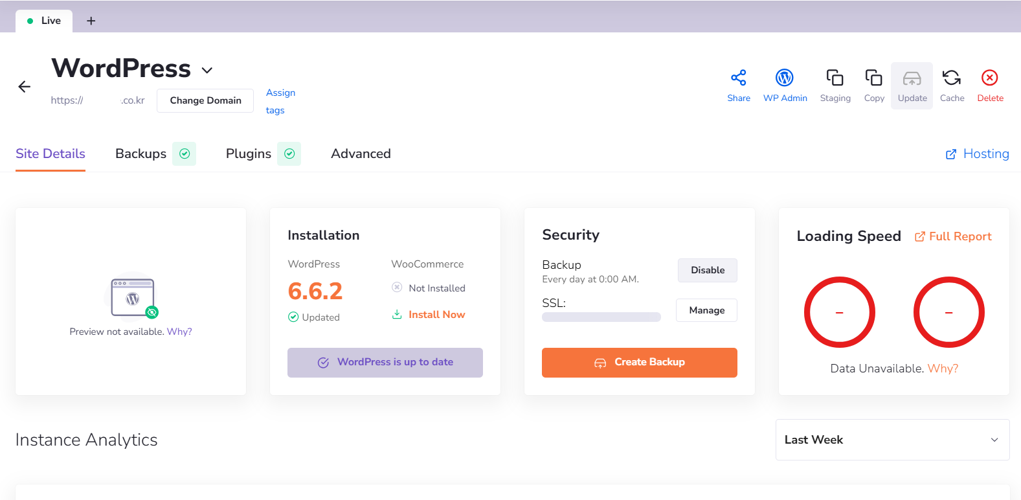Click the WooCommerce Not Installed status icon

397,287
